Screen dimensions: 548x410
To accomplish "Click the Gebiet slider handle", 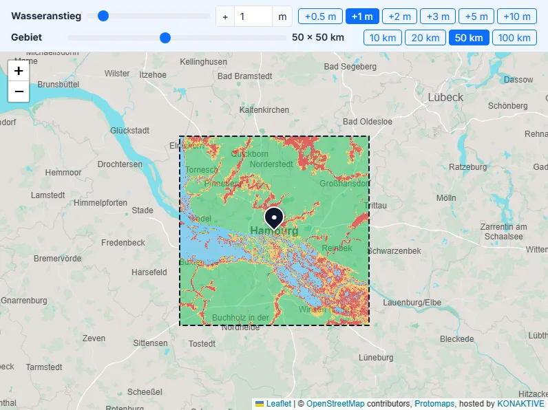I will [165, 37].
